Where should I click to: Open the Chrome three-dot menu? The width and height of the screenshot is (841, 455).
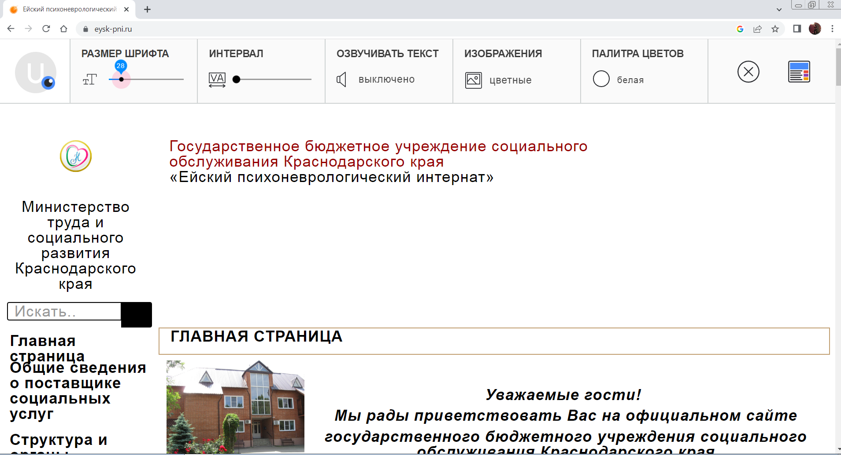[832, 29]
